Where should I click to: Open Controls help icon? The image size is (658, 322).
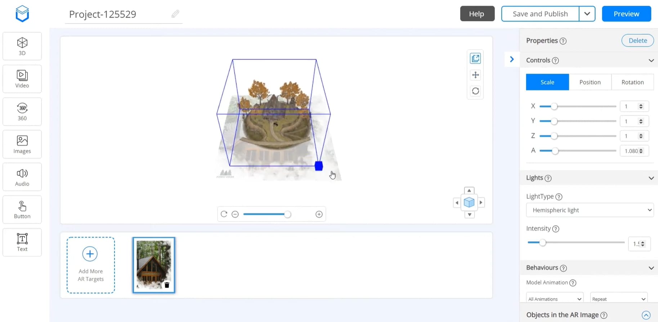[555, 61]
